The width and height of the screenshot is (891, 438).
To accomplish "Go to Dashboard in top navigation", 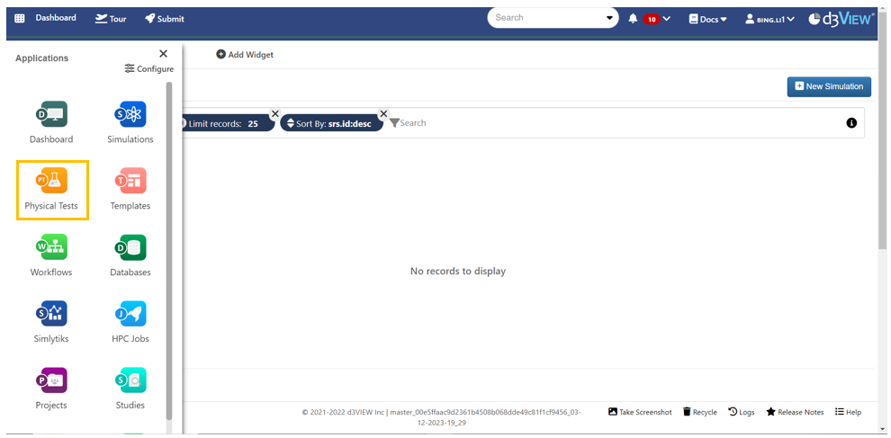I will [x=56, y=18].
